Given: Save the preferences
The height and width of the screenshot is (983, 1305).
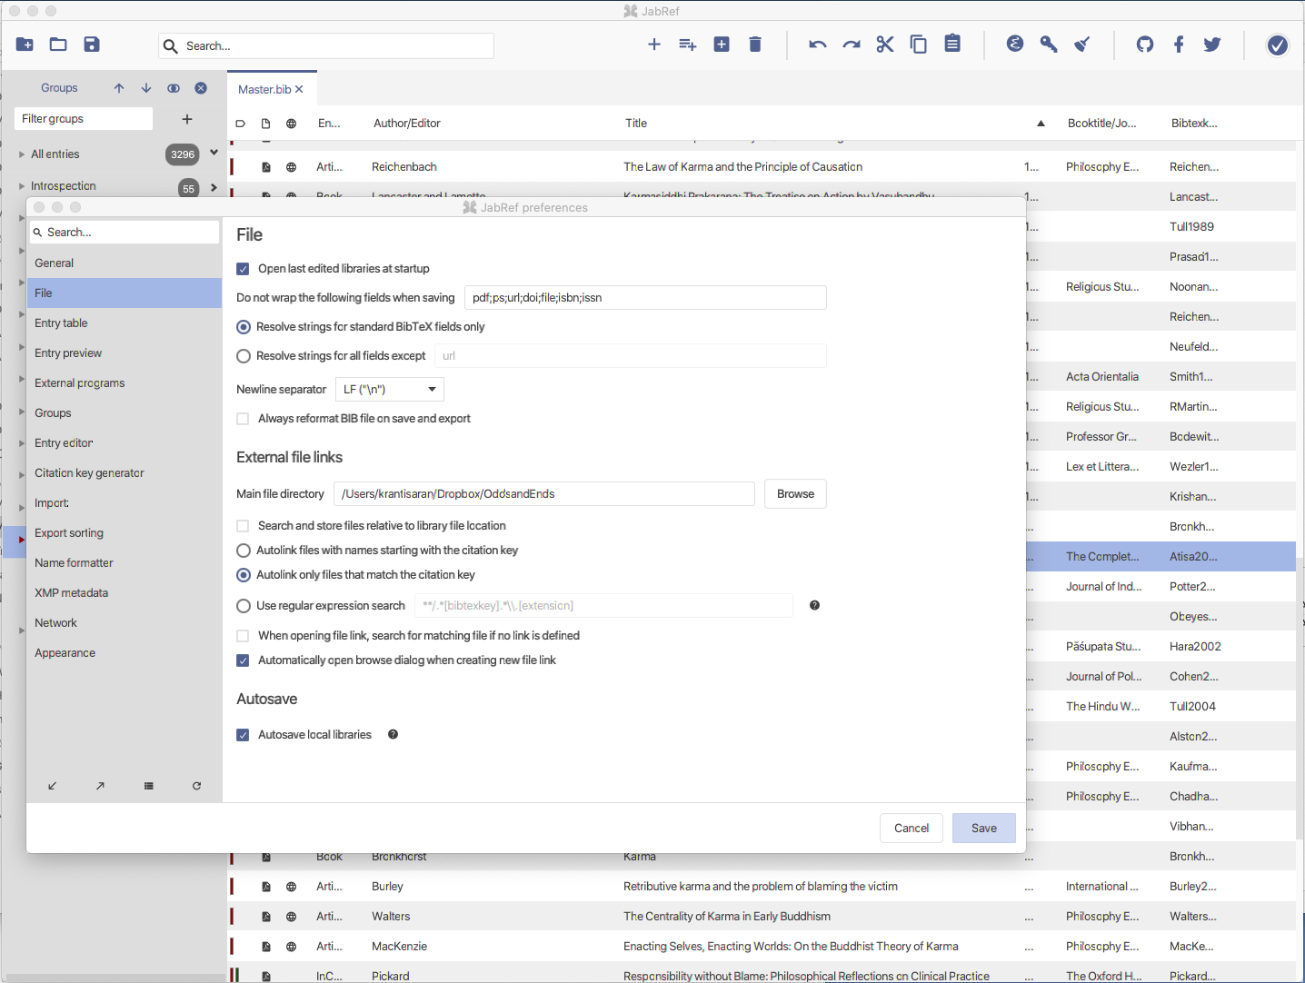Looking at the screenshot, I should tap(984, 829).
